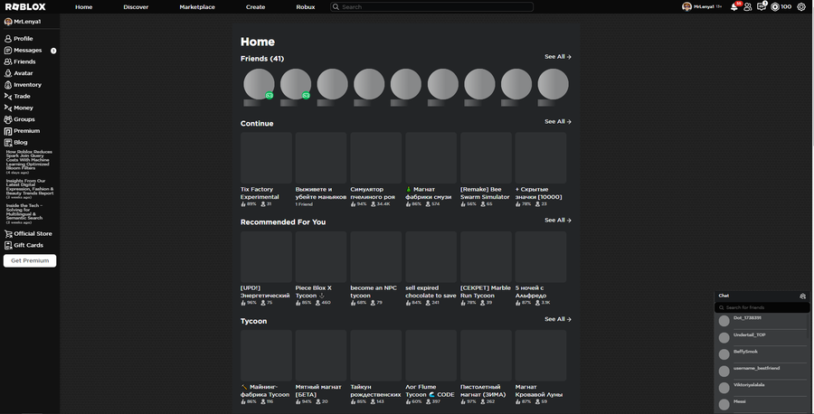Open the Лог Flume Tycoon tile
This screenshot has width=814, height=414.
click(x=431, y=367)
